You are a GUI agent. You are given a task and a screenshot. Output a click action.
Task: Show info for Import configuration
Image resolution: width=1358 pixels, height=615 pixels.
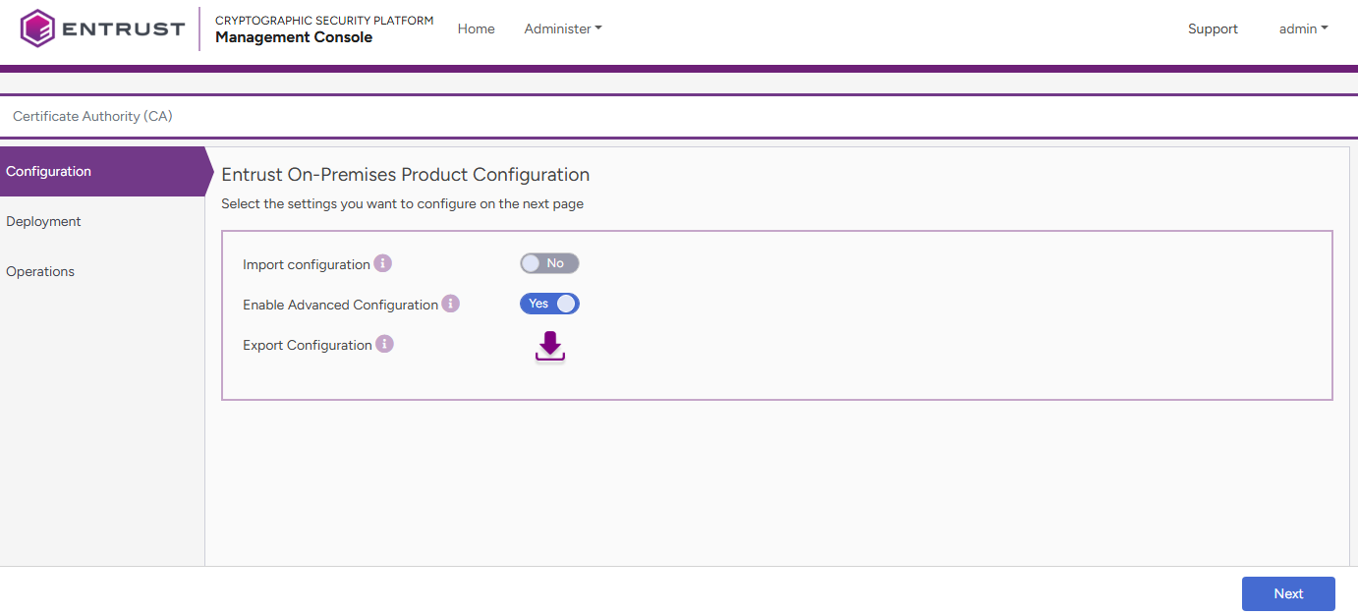point(383,263)
